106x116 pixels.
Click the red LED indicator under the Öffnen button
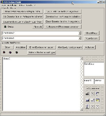[4, 52]
